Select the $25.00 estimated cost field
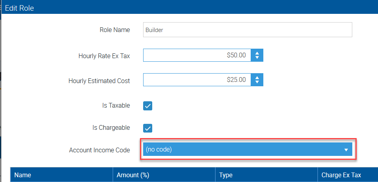The width and height of the screenshot is (378, 182). (x=197, y=80)
